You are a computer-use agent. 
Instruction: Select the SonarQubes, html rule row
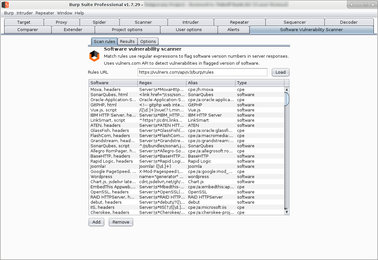coord(186,94)
